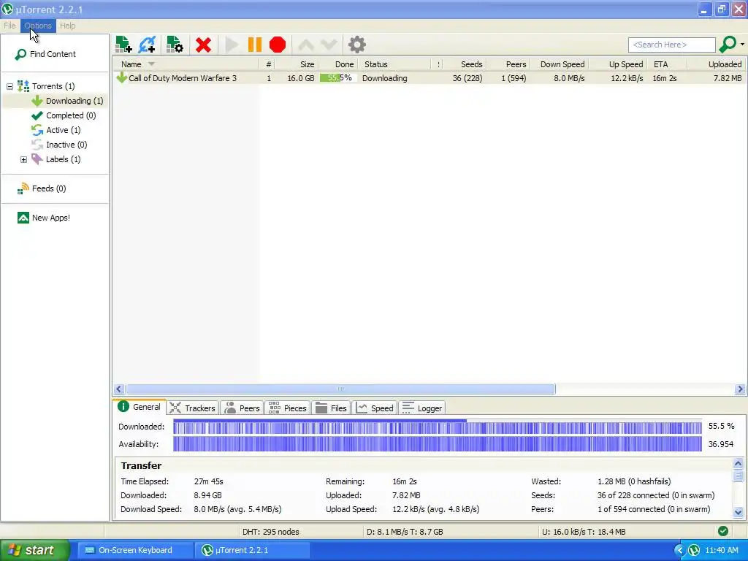Sort by the # column header
748x561 pixels.
(267, 64)
